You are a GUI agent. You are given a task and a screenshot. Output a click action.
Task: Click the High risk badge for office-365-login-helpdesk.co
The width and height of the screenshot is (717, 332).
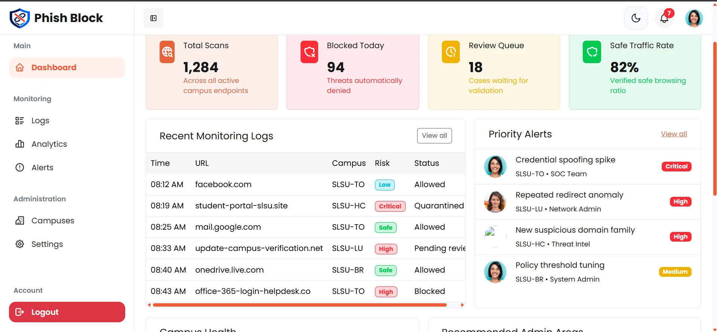pos(386,292)
